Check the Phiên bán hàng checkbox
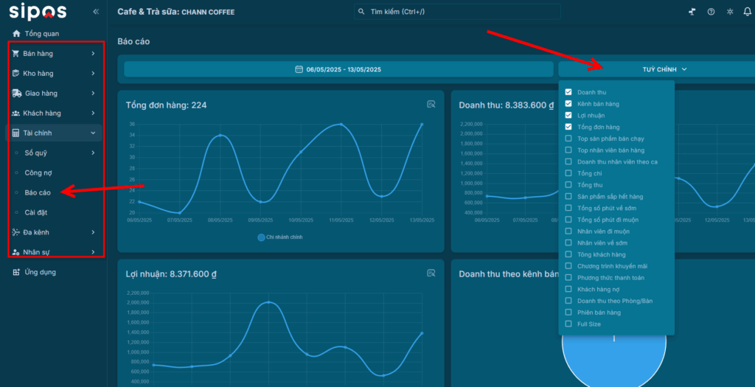 (x=568, y=313)
